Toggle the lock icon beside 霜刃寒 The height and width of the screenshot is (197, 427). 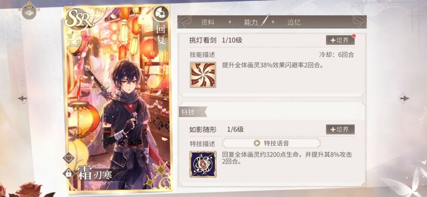coord(69,173)
